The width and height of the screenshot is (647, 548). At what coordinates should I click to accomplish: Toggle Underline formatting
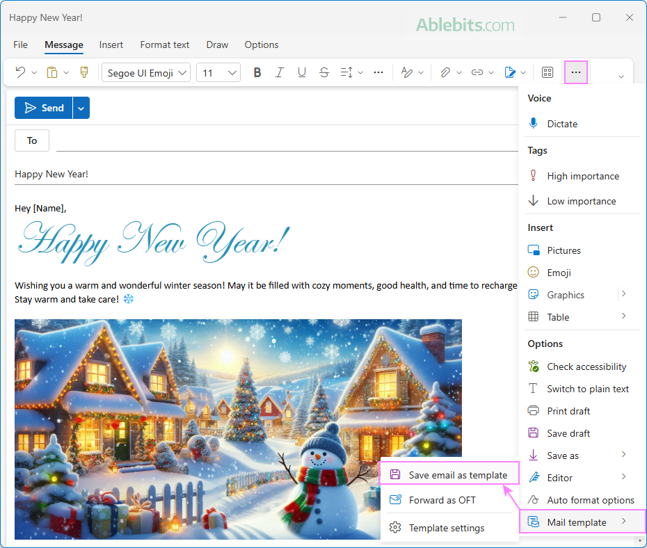point(302,72)
